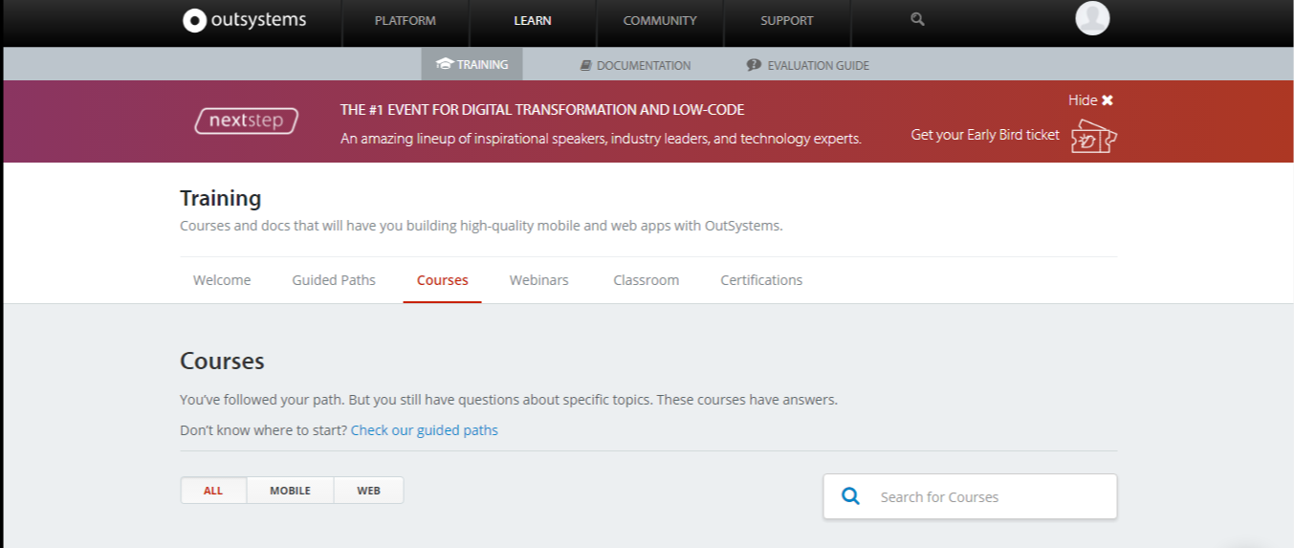Click the course search magnifier icon

point(850,496)
